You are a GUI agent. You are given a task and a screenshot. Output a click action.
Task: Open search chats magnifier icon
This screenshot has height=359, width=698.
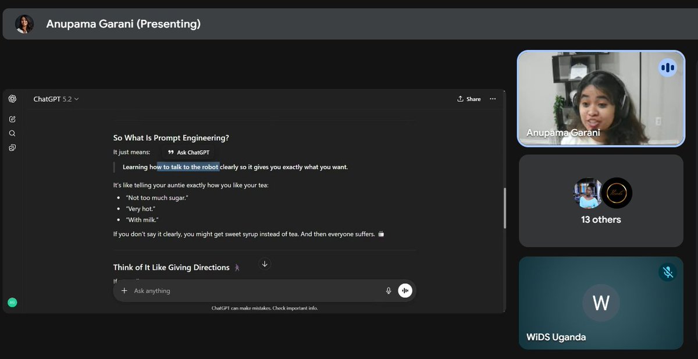[x=12, y=133]
